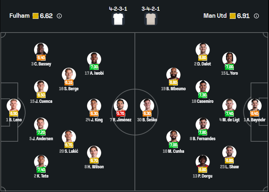This screenshot has width=269, height=192.
Task: Click Casemiro's 7.30 rating badge
Action: 203,95
